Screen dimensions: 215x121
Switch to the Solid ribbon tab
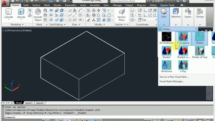click(x=26, y=5)
